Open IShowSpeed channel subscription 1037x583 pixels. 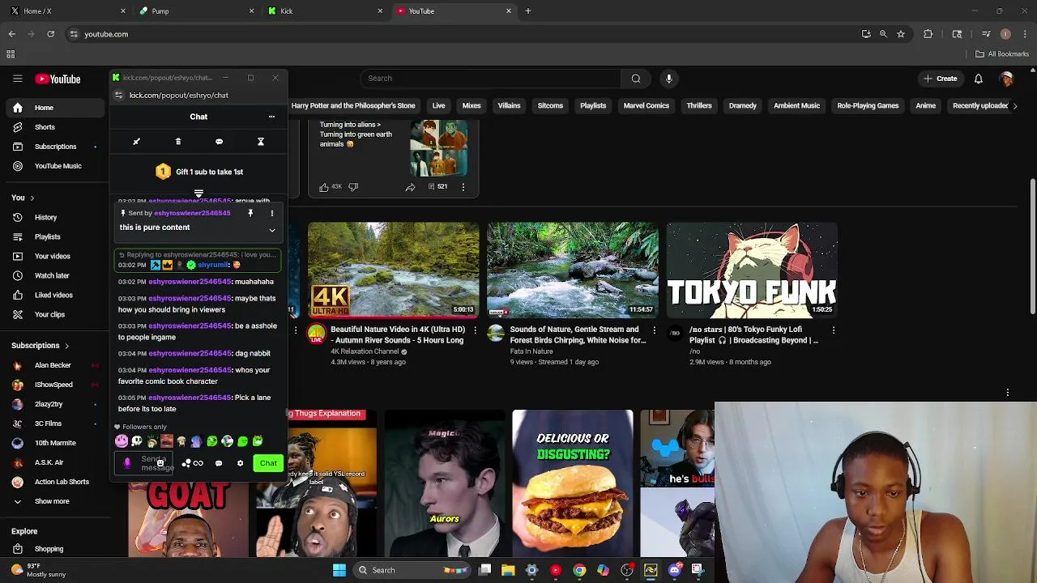point(55,385)
